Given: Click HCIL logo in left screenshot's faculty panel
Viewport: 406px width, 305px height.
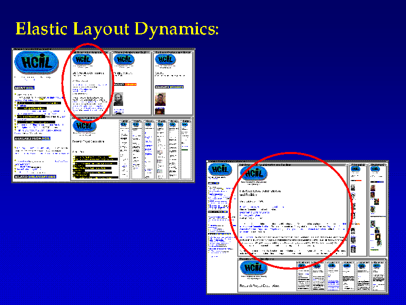Looking at the screenshot, I should click(124, 59).
